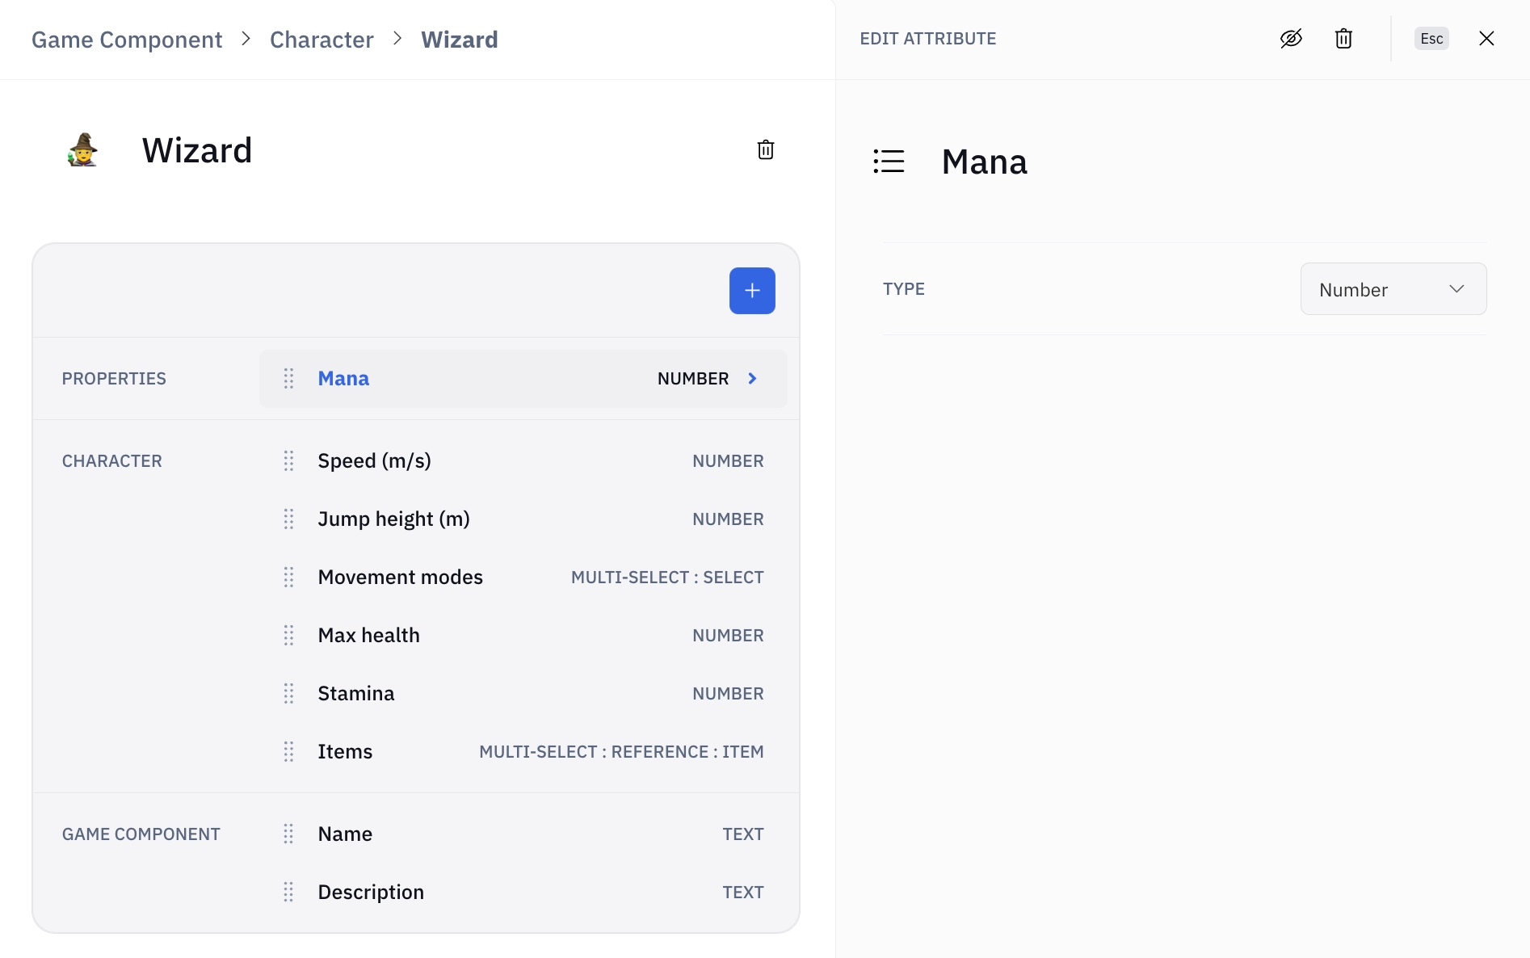The image size is (1530, 958).
Task: Add a new property with the blue plus button
Action: click(751, 291)
